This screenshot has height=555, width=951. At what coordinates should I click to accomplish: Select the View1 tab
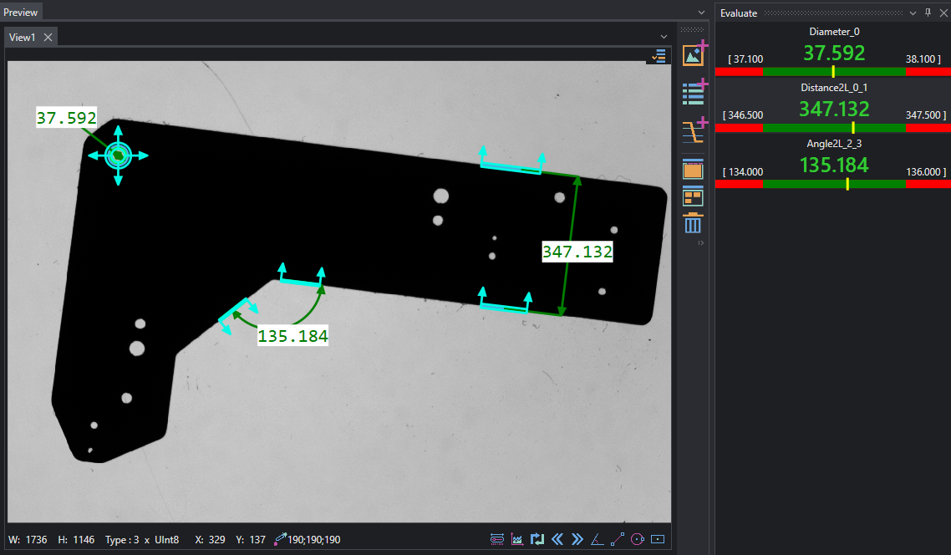(23, 37)
